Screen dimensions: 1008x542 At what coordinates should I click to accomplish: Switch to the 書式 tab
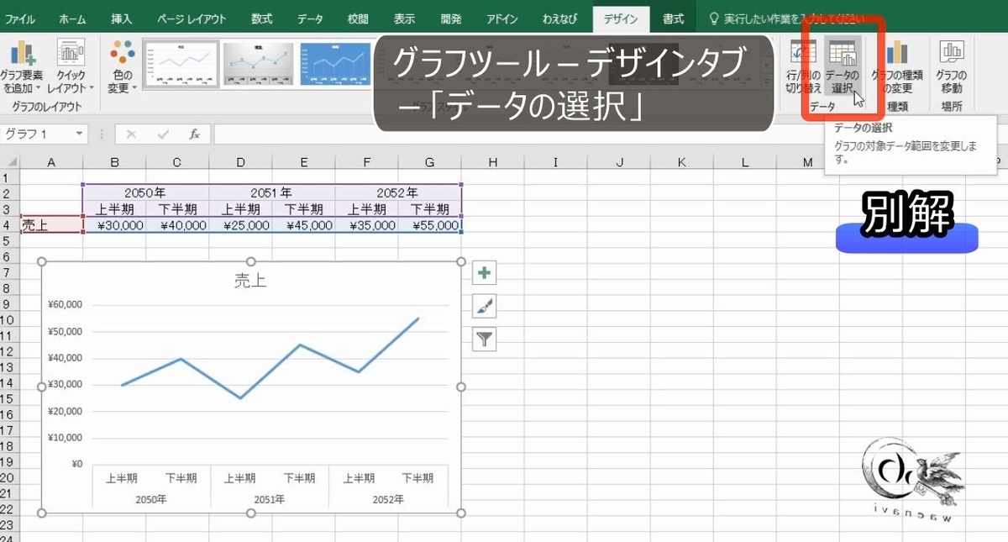673,18
